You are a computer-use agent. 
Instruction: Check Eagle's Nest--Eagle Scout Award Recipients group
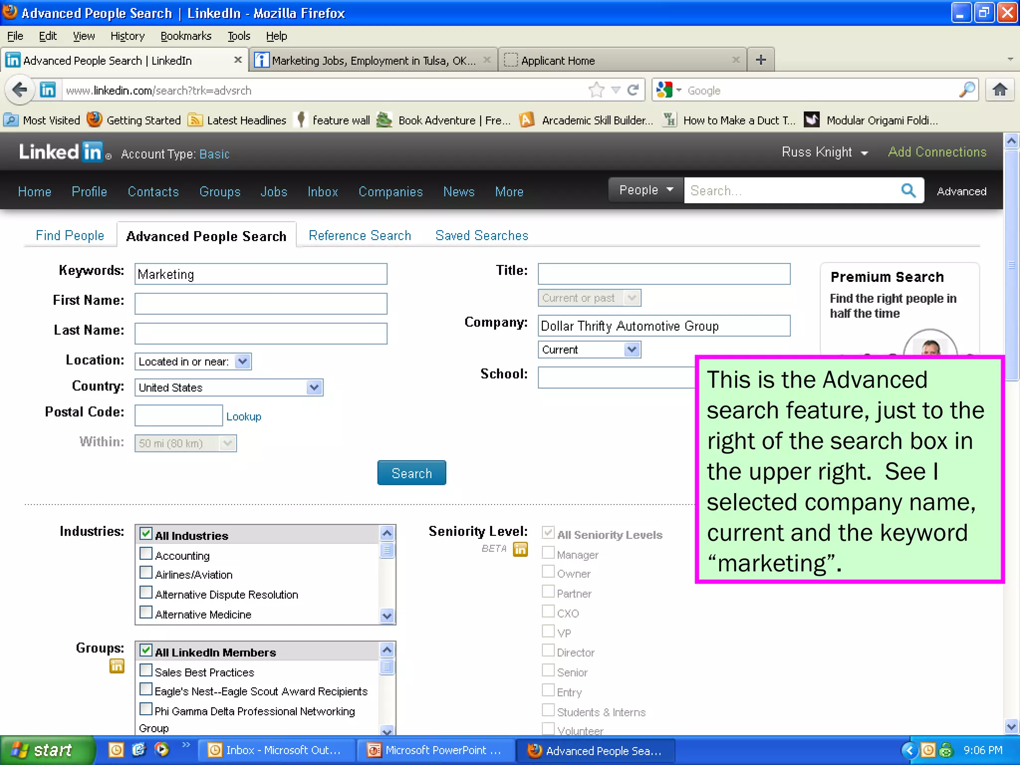(x=146, y=690)
